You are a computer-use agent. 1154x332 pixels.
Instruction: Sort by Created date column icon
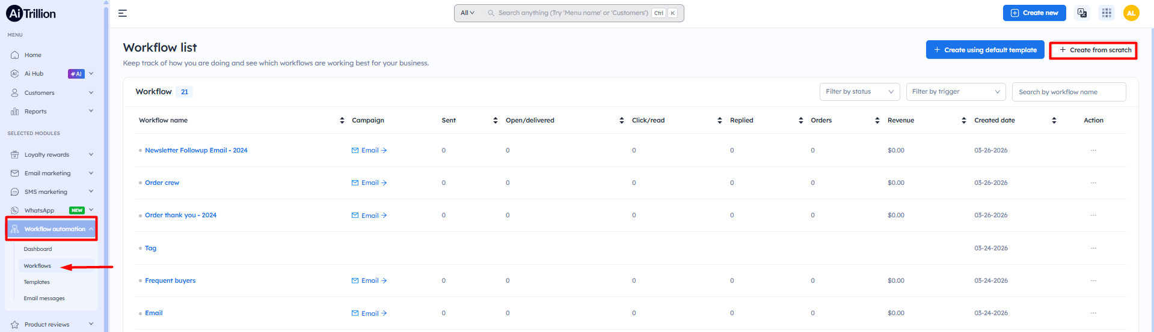(x=1054, y=121)
